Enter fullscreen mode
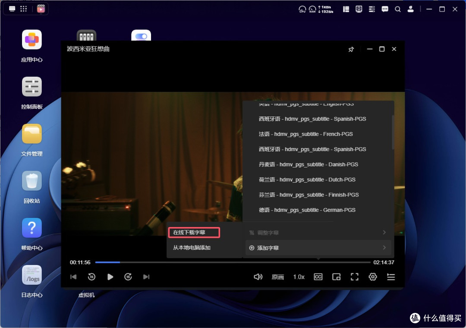 (355, 277)
